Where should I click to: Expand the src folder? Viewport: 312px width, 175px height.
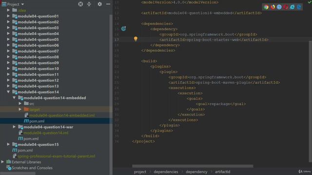[20, 104]
